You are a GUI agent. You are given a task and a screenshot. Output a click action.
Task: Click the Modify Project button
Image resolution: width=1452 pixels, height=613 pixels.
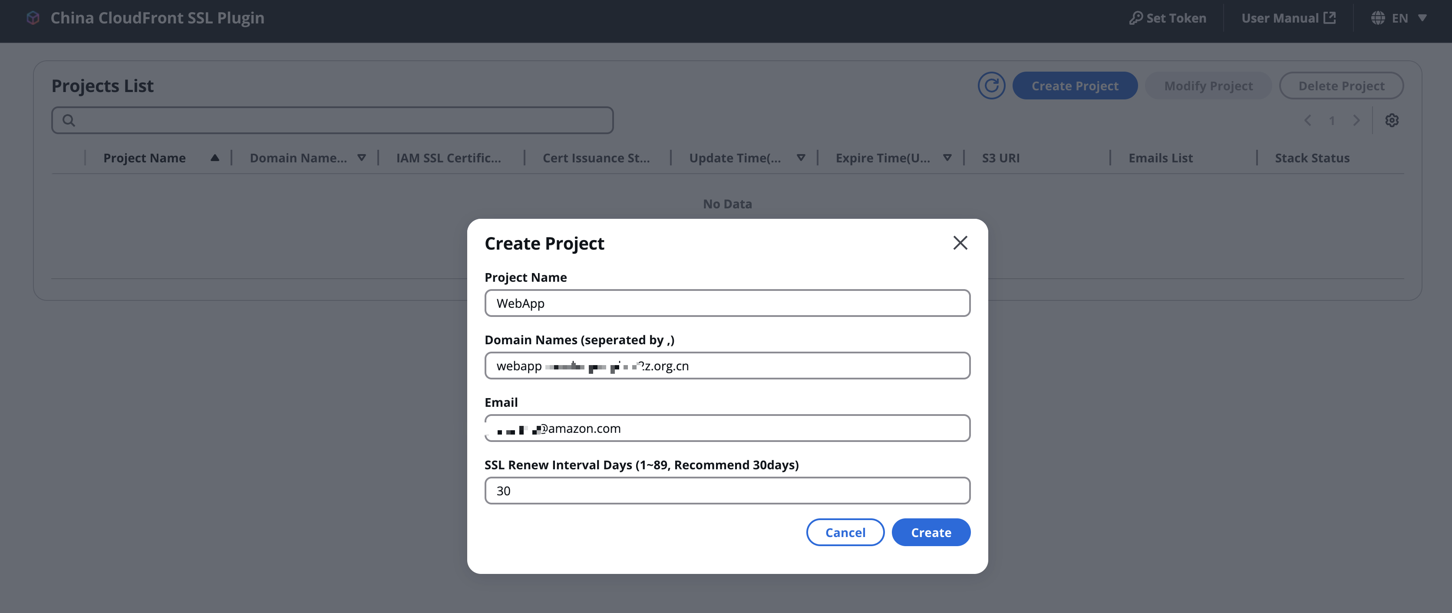[x=1208, y=86]
